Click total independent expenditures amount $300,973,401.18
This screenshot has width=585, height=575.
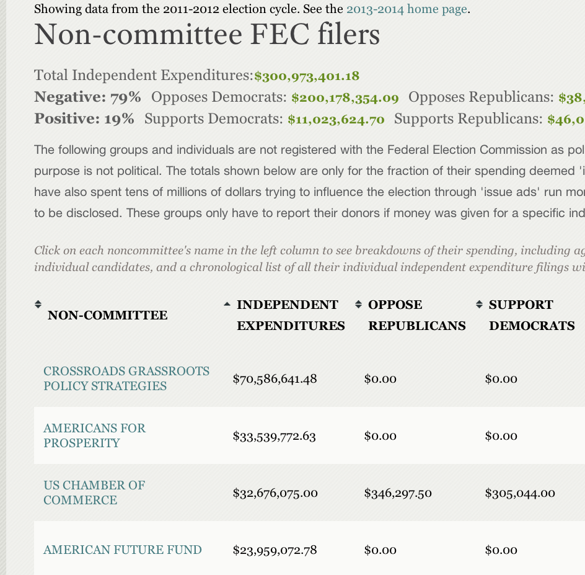307,76
